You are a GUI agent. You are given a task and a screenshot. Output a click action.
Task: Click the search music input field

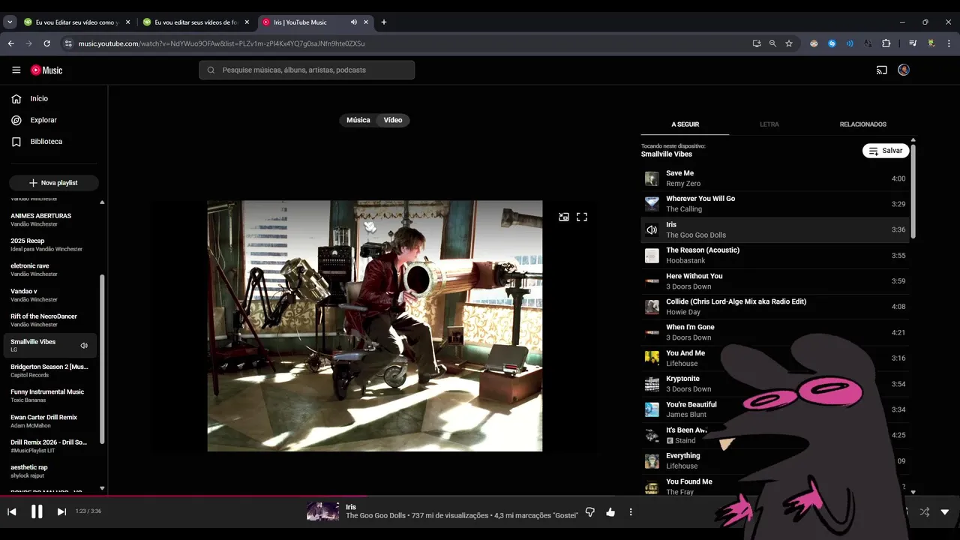pos(307,70)
